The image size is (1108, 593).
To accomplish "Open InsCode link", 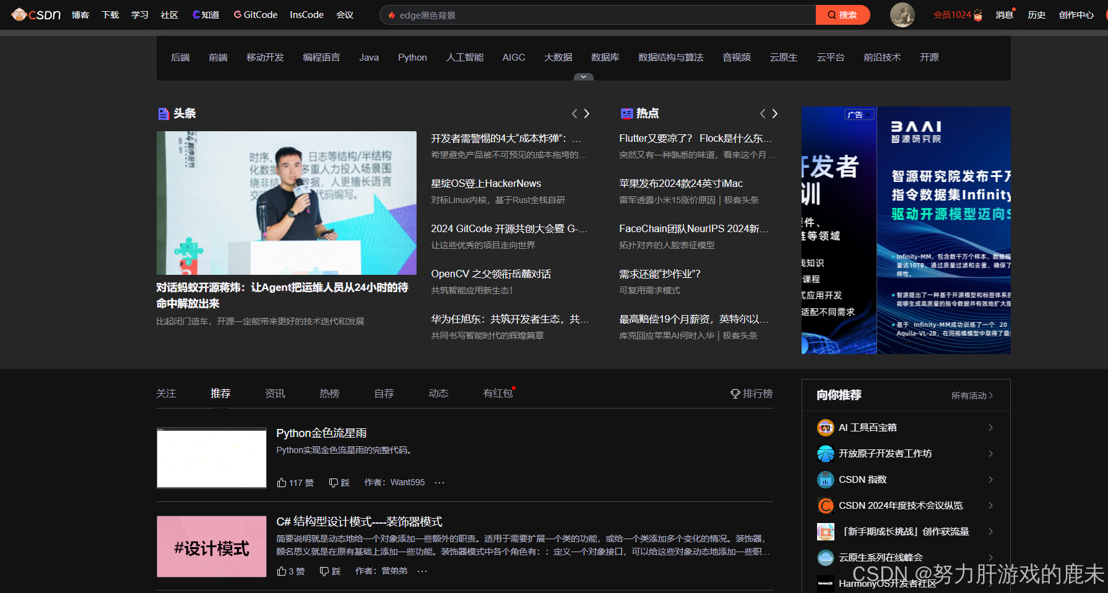I will coord(306,15).
